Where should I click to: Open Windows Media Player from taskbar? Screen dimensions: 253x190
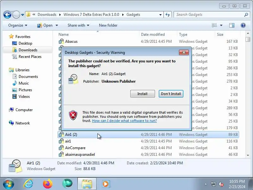[106, 184]
